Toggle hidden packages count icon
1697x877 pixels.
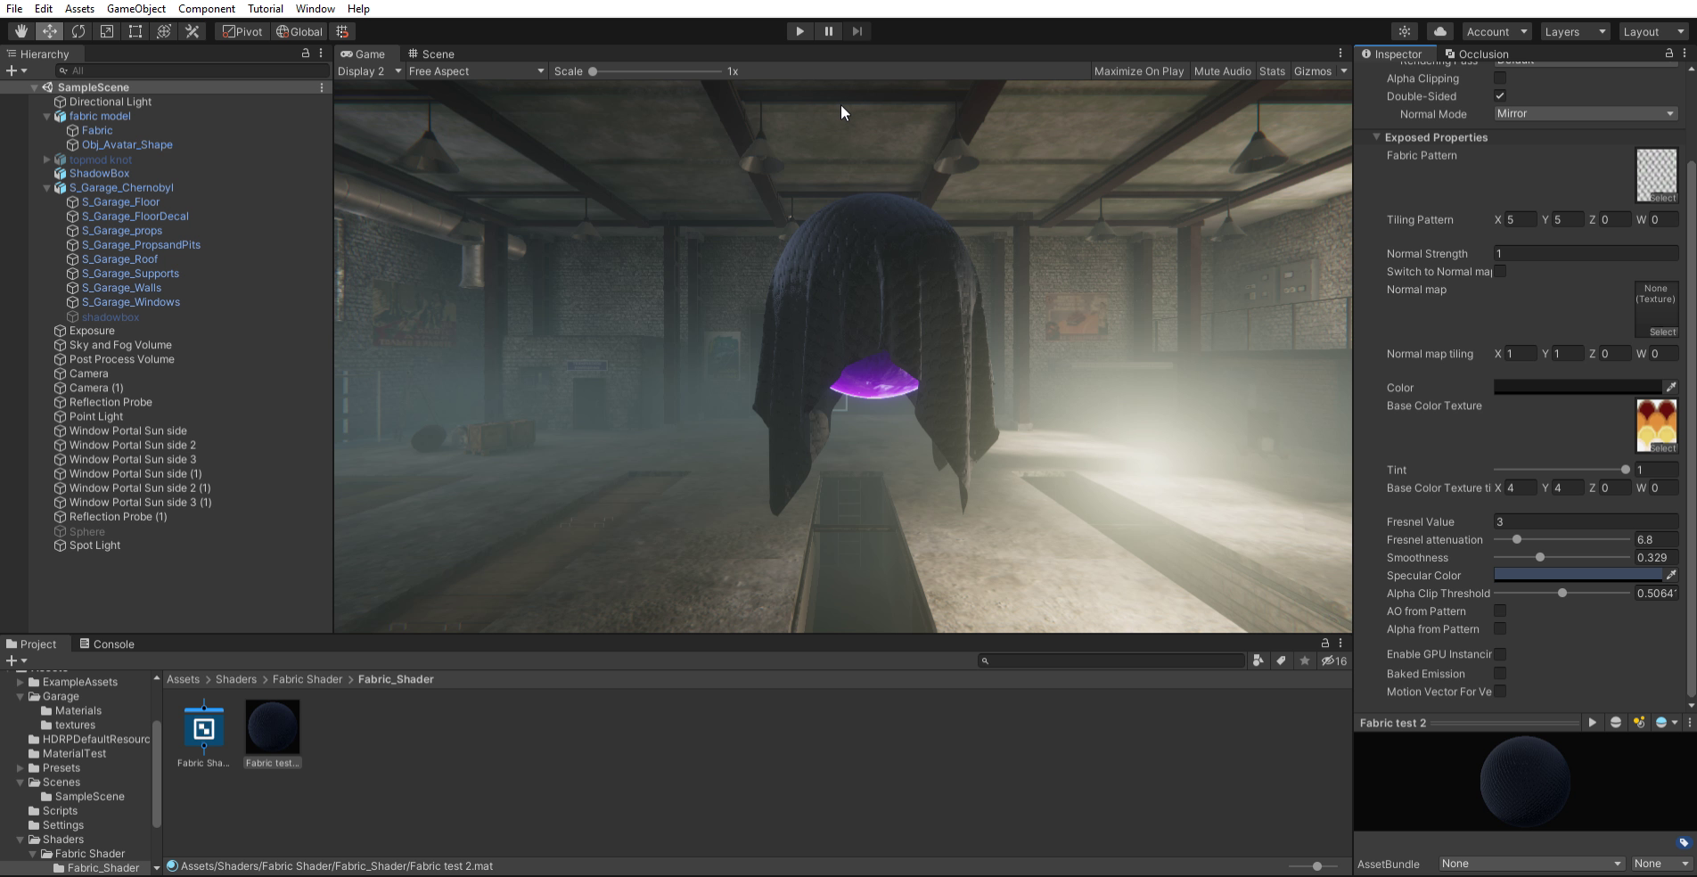[1334, 660]
